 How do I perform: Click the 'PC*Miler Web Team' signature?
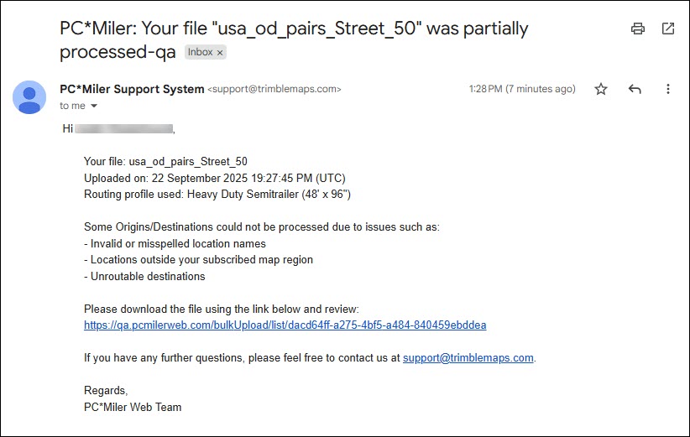click(133, 407)
